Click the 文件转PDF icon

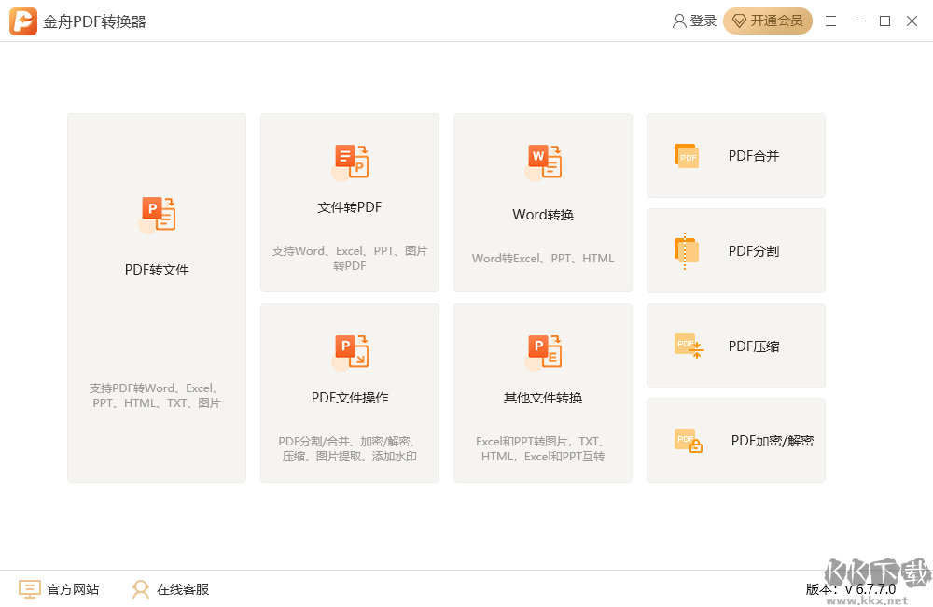pyautogui.click(x=350, y=162)
